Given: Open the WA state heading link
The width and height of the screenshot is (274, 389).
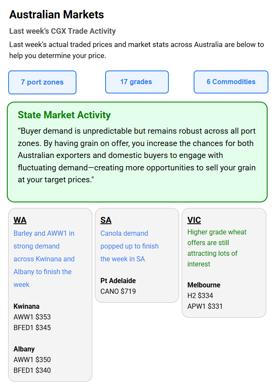Looking at the screenshot, I should tap(20, 220).
